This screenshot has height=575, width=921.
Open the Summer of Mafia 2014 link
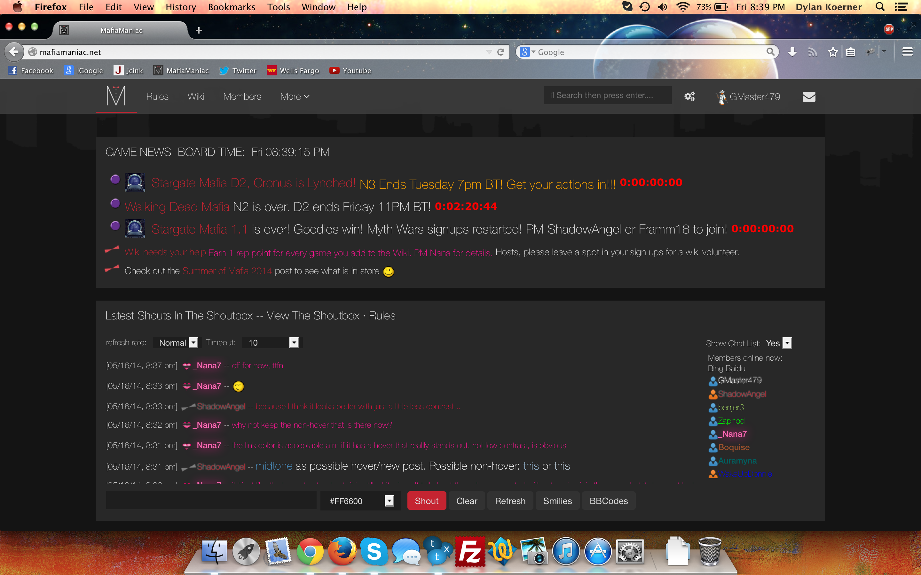click(227, 271)
